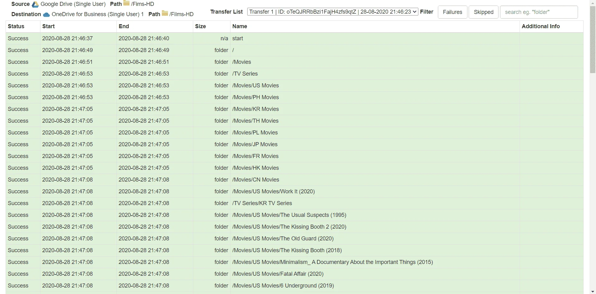The width and height of the screenshot is (596, 294).
Task: Select the 'start' row name
Action: (238, 38)
